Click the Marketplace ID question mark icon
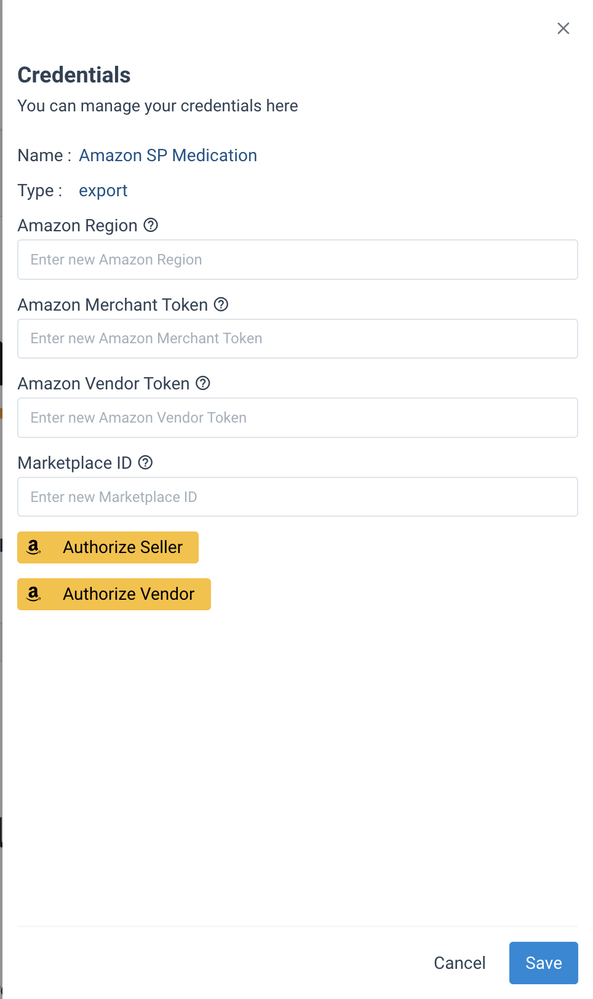Image resolution: width=593 pixels, height=999 pixels. pos(145,463)
